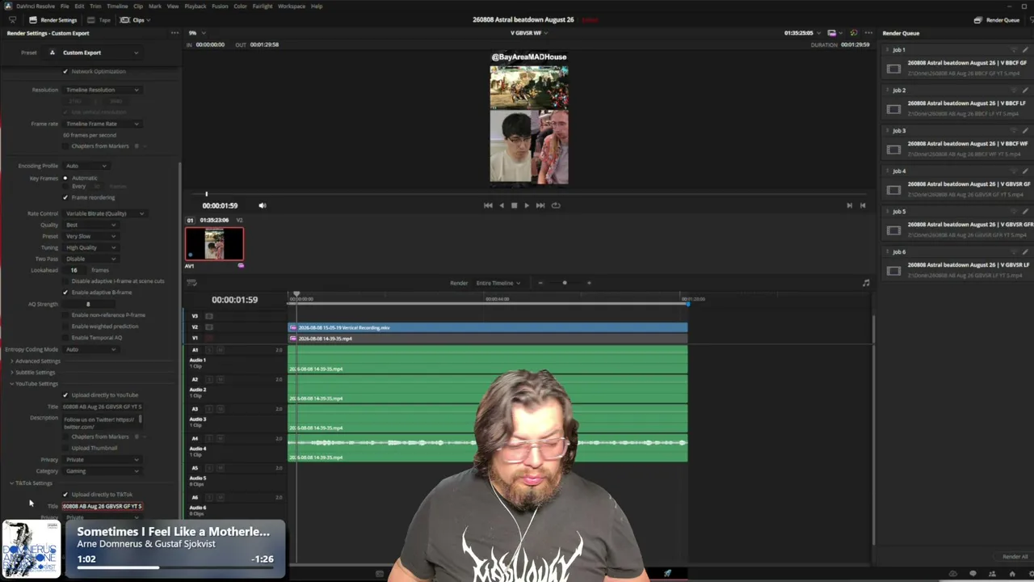The width and height of the screenshot is (1034, 582).
Task: Open the Fusion menu
Action: click(x=220, y=6)
